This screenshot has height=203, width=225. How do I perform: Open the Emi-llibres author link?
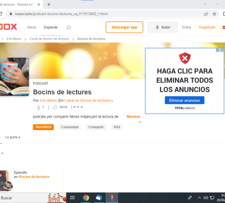coord(48,101)
